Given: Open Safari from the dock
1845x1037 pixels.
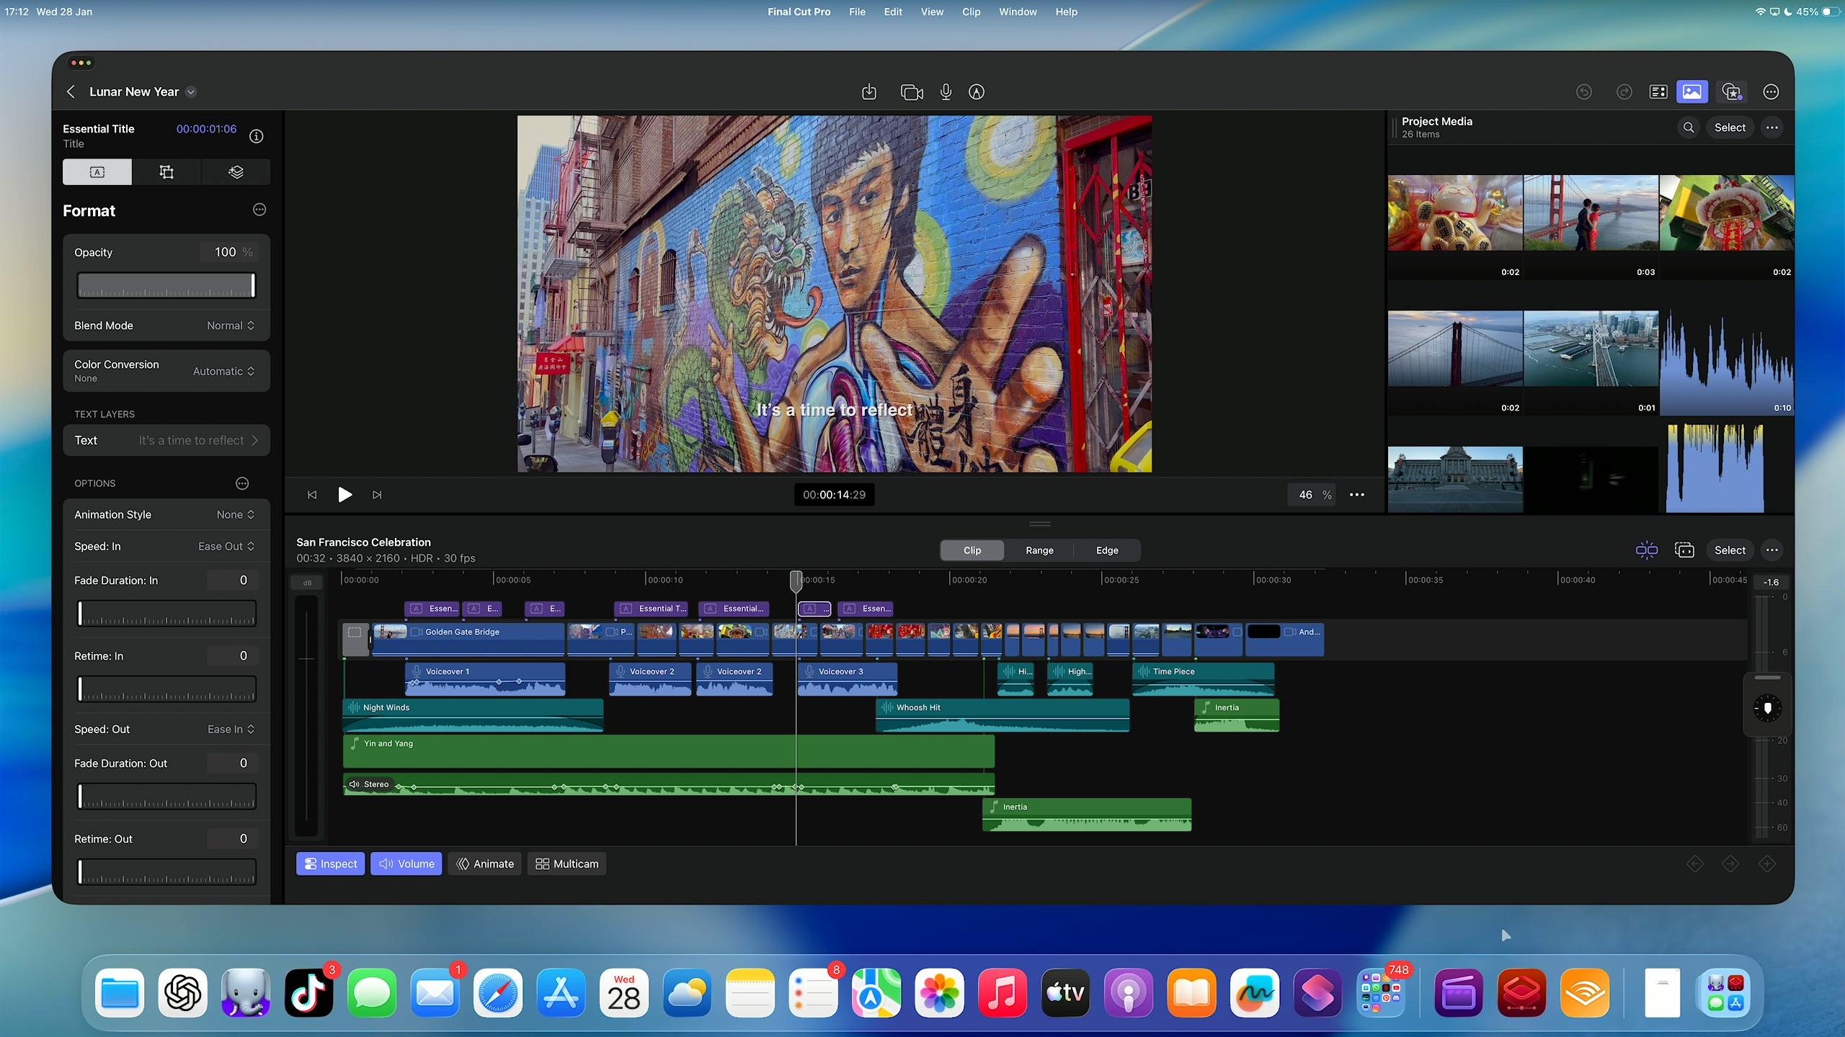Looking at the screenshot, I should [498, 993].
